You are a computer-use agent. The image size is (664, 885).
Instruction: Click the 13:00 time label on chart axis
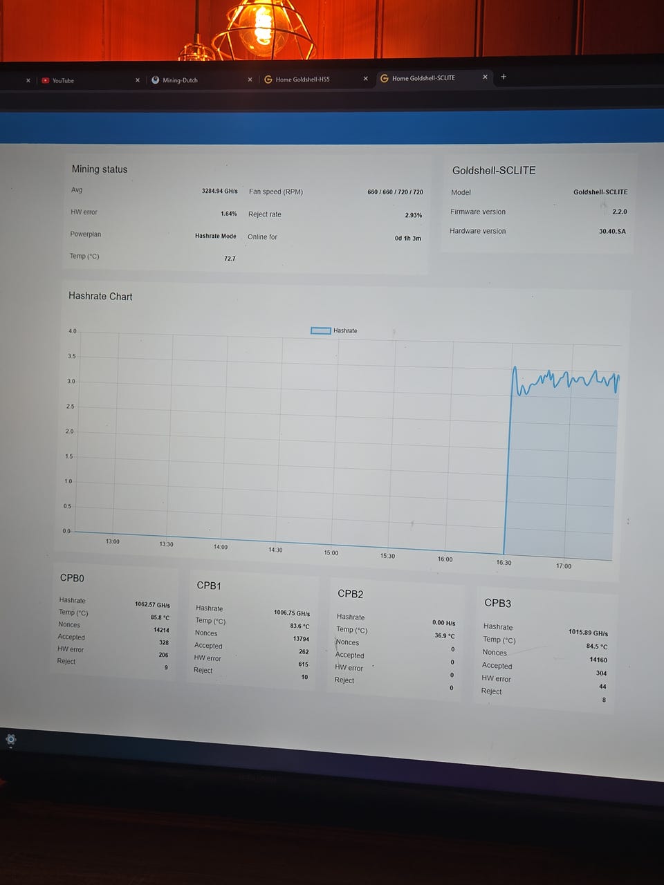[112, 541]
